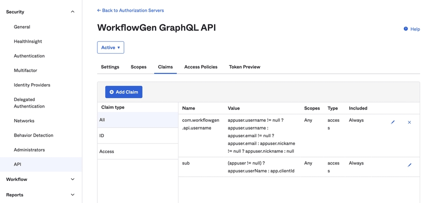
Task: Filter claims by Access type
Action: [x=107, y=151]
